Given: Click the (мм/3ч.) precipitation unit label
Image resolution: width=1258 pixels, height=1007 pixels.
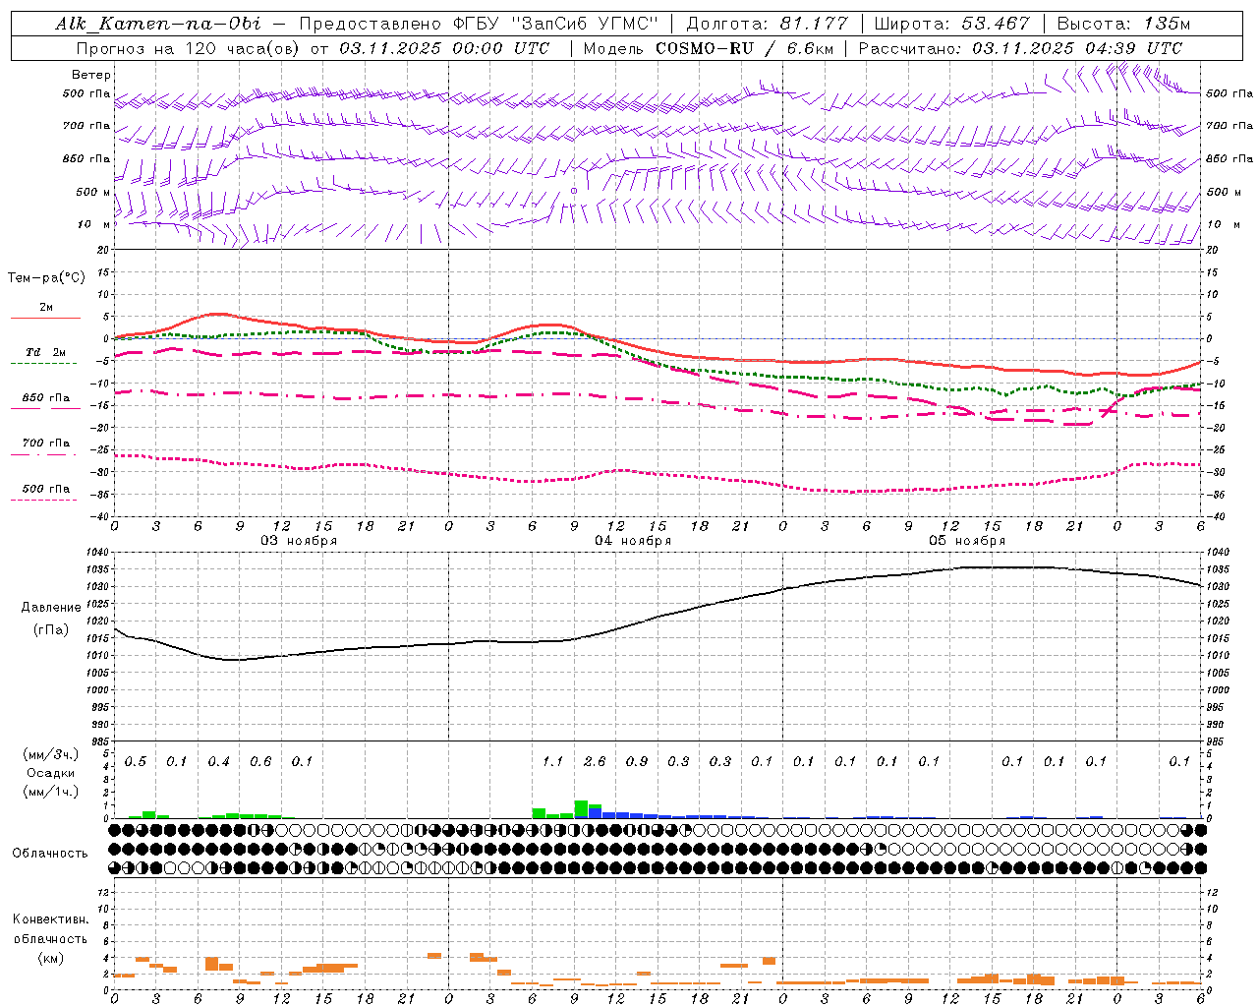Looking at the screenshot, I should 49,754.
